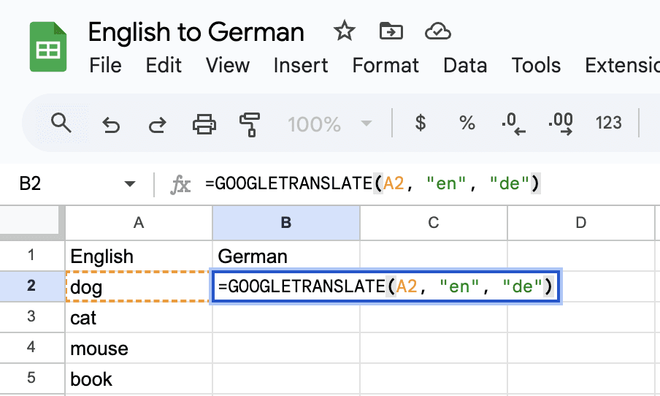The width and height of the screenshot is (660, 396).
Task: Click the Google Sheets home logo
Action: [x=48, y=47]
